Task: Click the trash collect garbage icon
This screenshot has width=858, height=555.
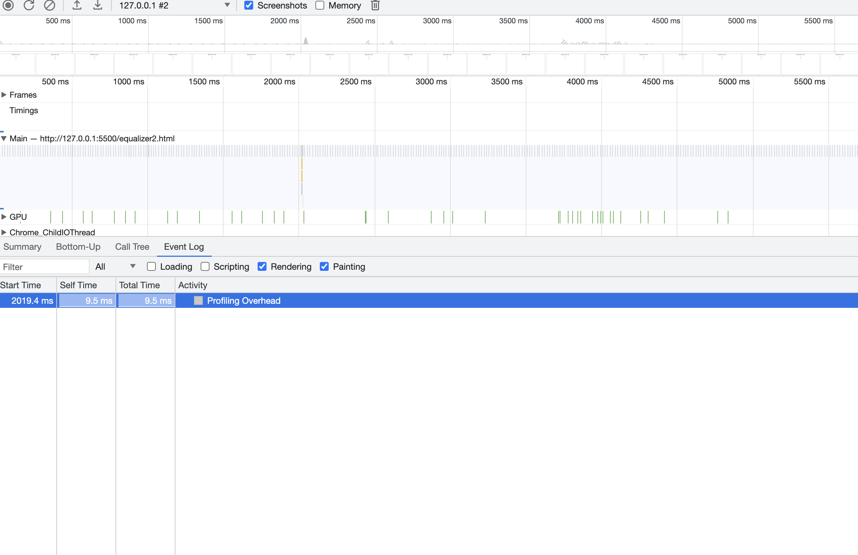Action: point(375,5)
